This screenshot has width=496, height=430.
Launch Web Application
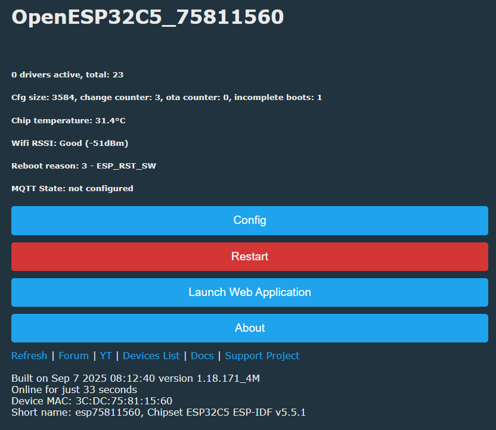click(250, 292)
